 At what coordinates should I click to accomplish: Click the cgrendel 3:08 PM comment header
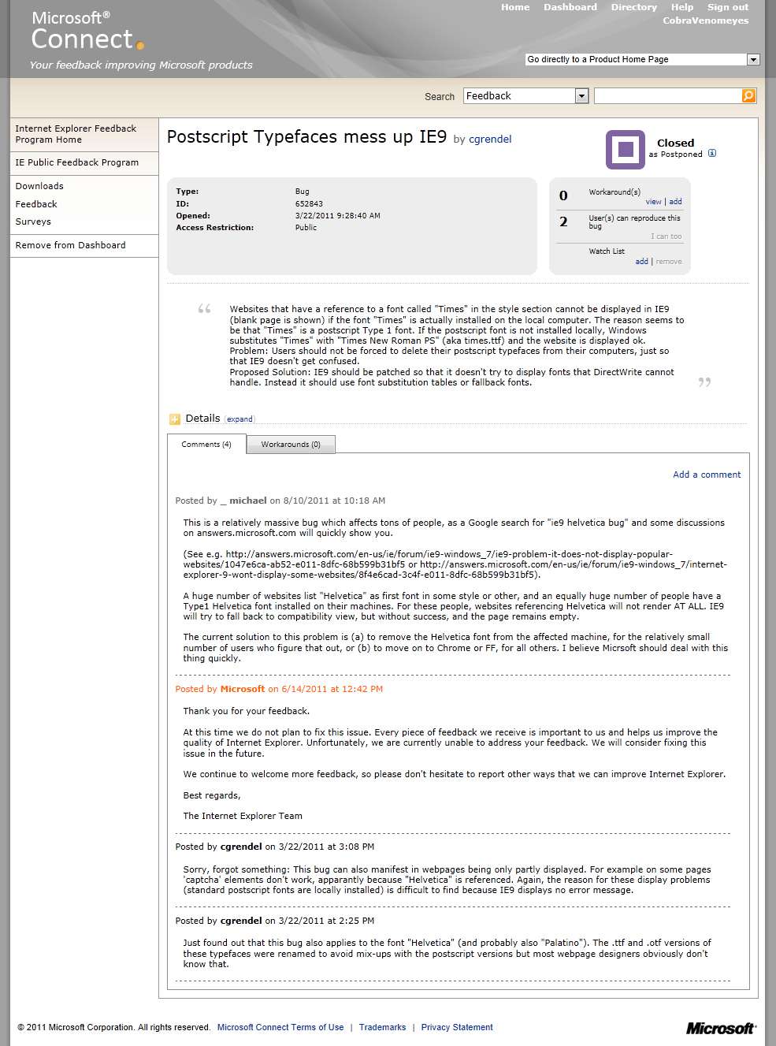(x=275, y=847)
